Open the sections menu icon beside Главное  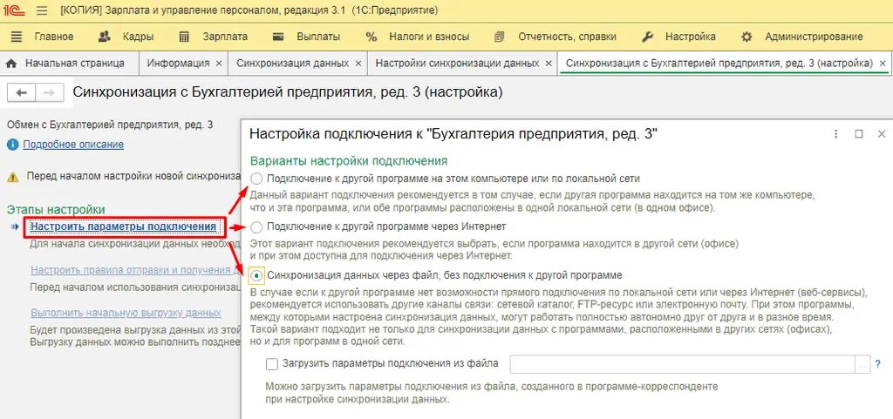17,37
